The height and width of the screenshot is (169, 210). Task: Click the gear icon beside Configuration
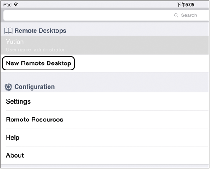click(8, 87)
